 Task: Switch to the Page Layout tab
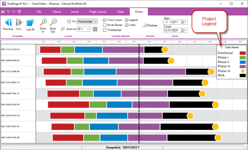98,12
